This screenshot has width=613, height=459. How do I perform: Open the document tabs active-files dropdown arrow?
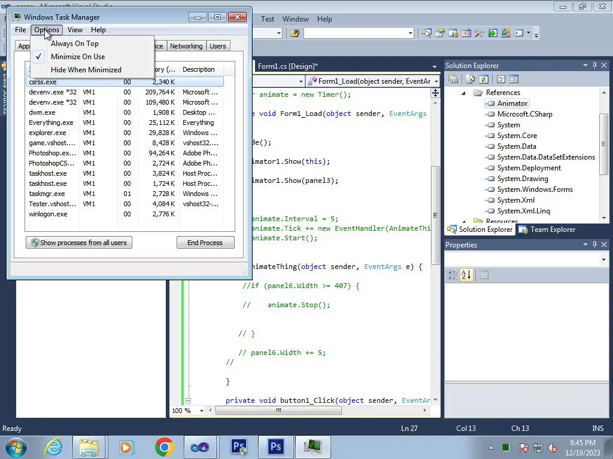click(x=435, y=66)
